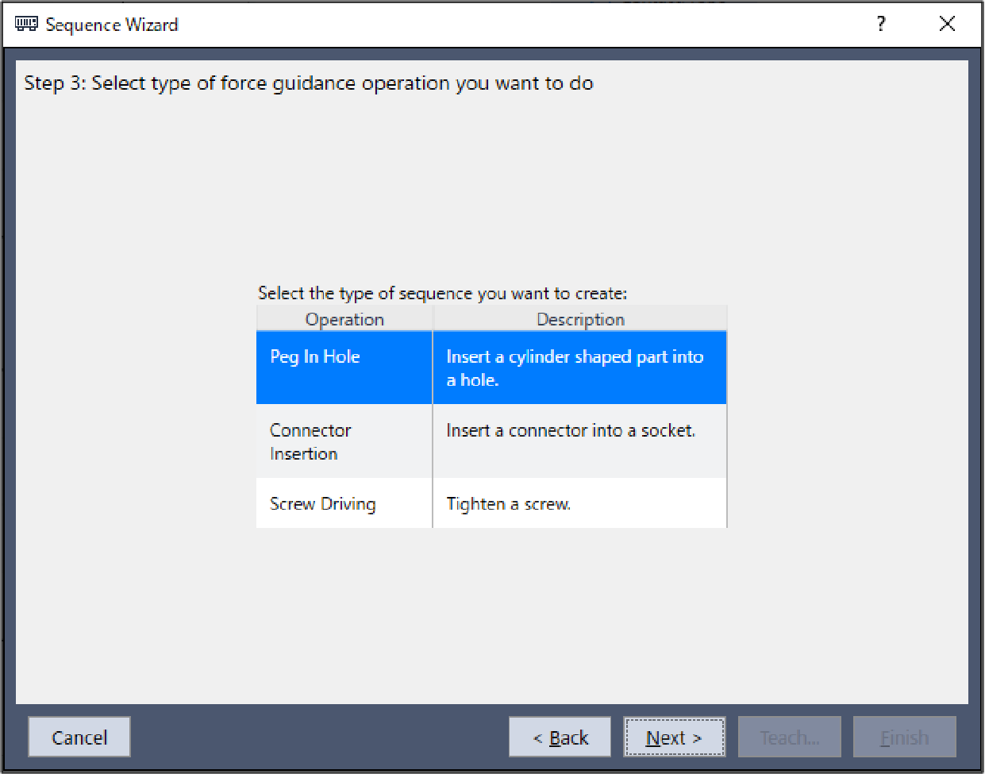Click the greyed-out Teach button
The image size is (985, 774).
pos(789,737)
